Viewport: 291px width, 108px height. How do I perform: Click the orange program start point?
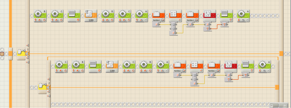coord(2,54)
